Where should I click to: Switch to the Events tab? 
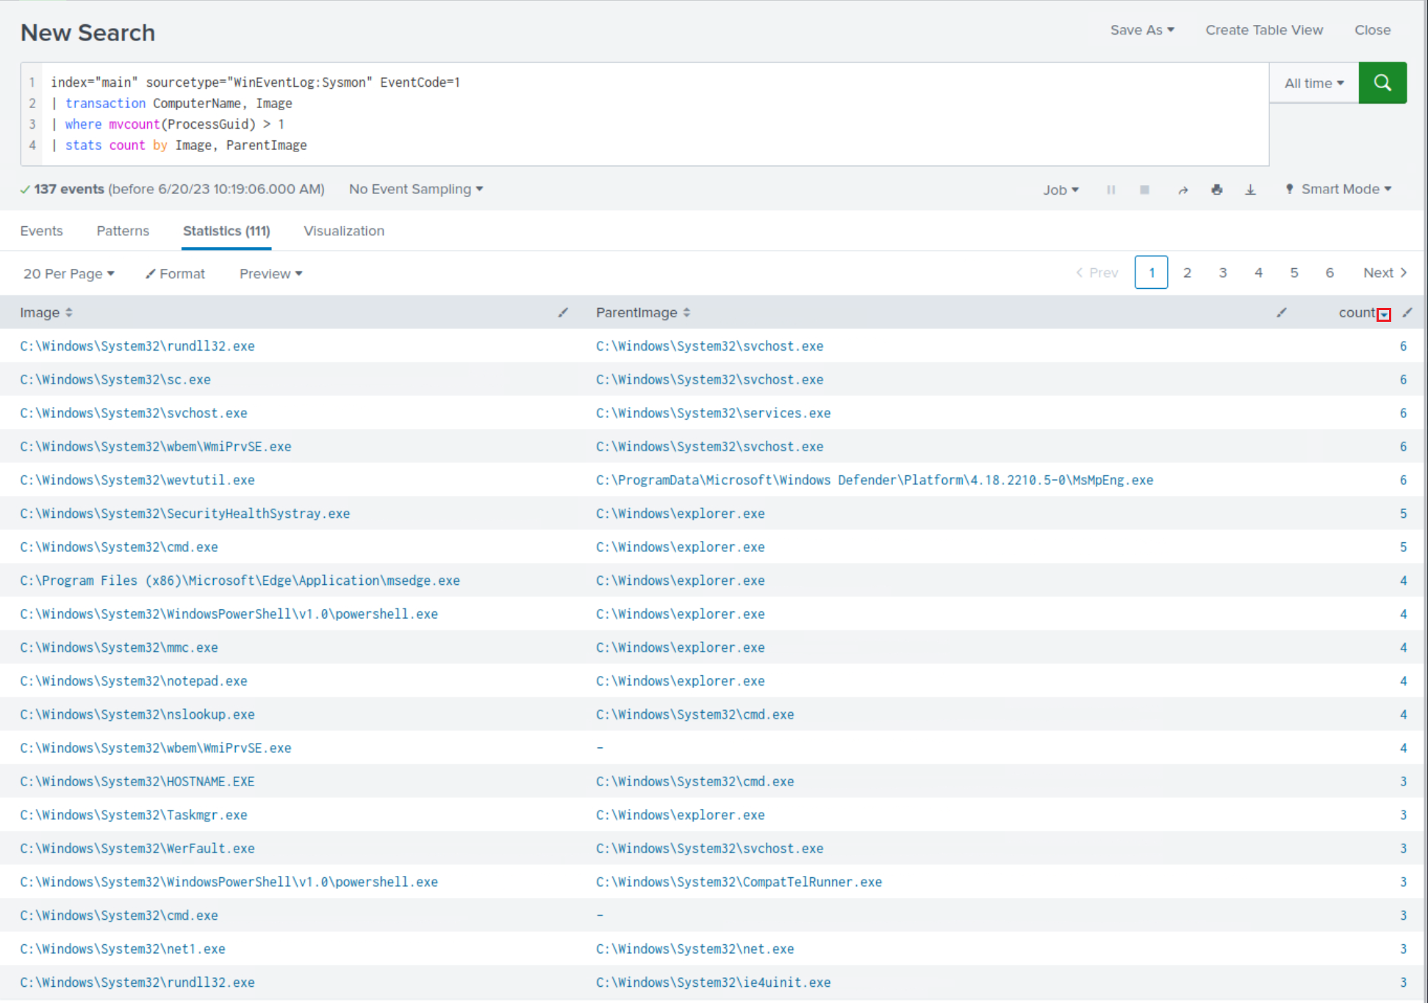coord(41,231)
